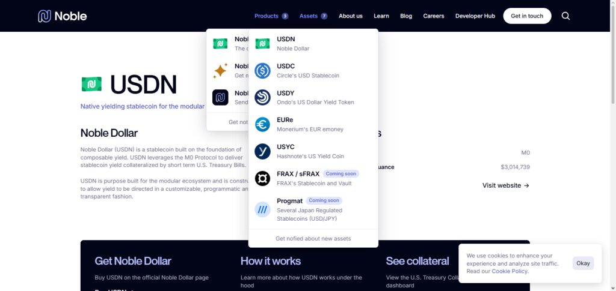This screenshot has width=616, height=291.
Task: Select FRAX / sFRAX Stablecoin and Vault
Action: coord(313,178)
